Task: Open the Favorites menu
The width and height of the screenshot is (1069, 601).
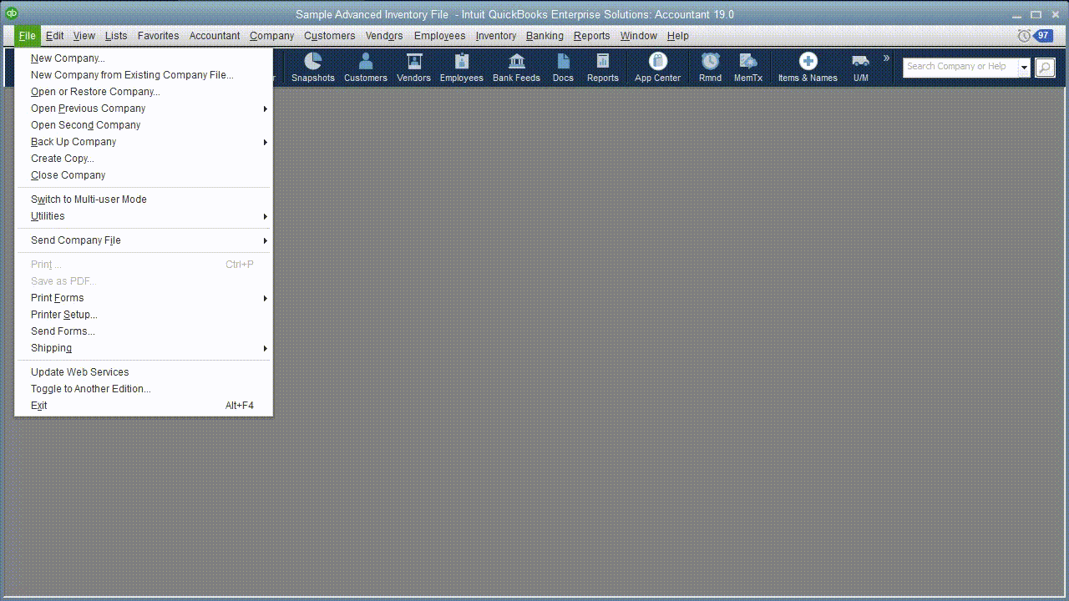Action: [158, 36]
